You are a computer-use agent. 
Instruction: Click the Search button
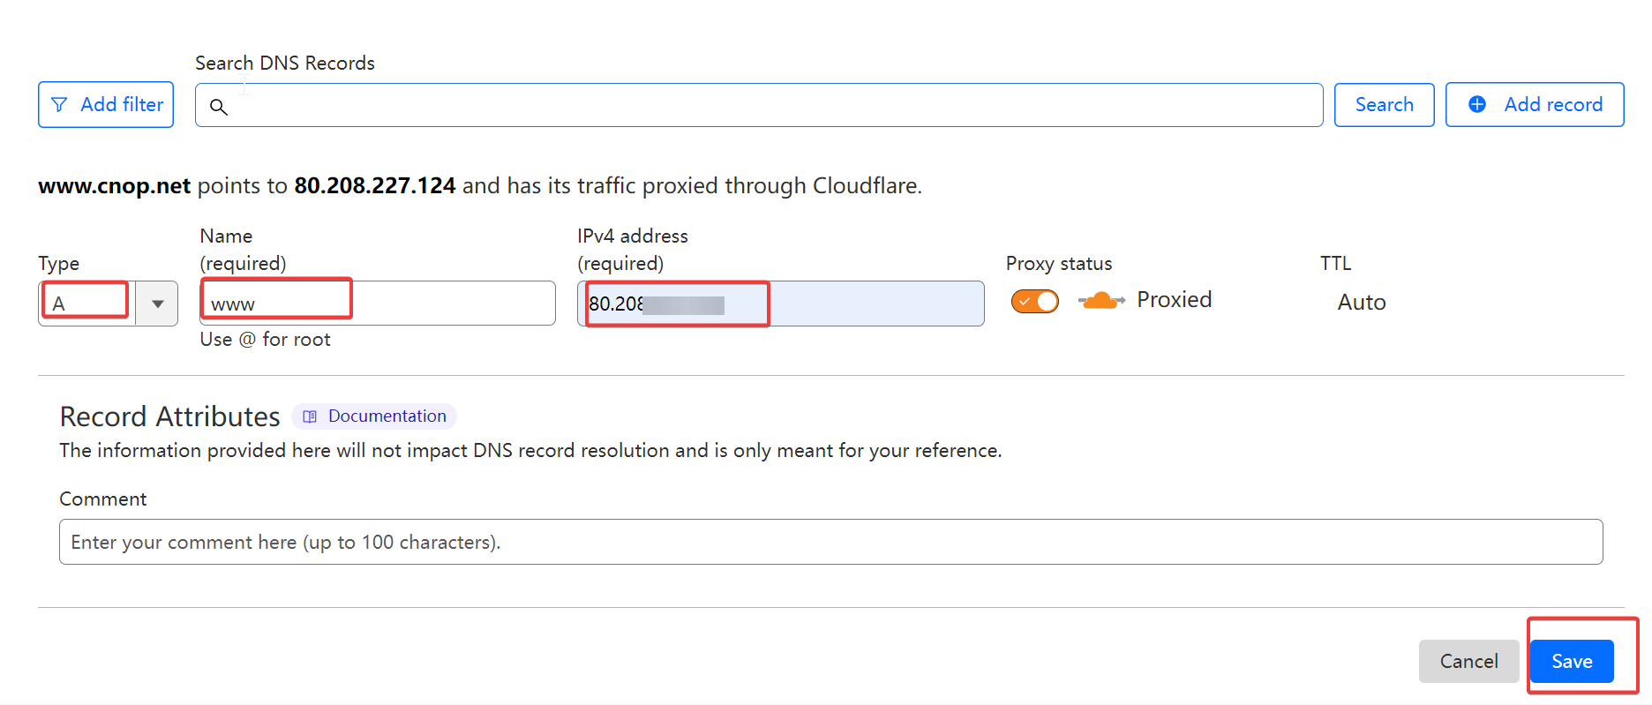1384,105
